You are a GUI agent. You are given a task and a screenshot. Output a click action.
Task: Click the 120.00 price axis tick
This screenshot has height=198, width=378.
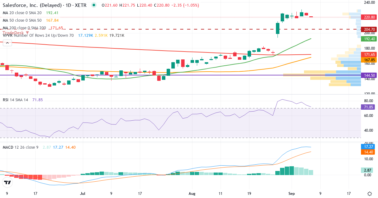point(369,94)
